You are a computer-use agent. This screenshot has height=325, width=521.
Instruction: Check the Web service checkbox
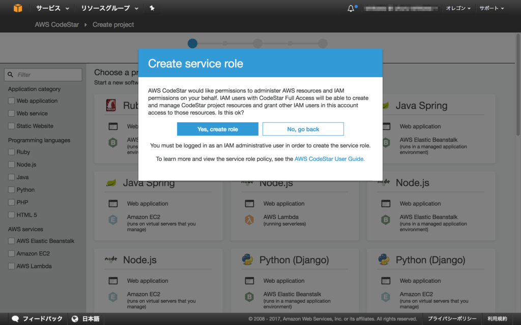point(11,113)
